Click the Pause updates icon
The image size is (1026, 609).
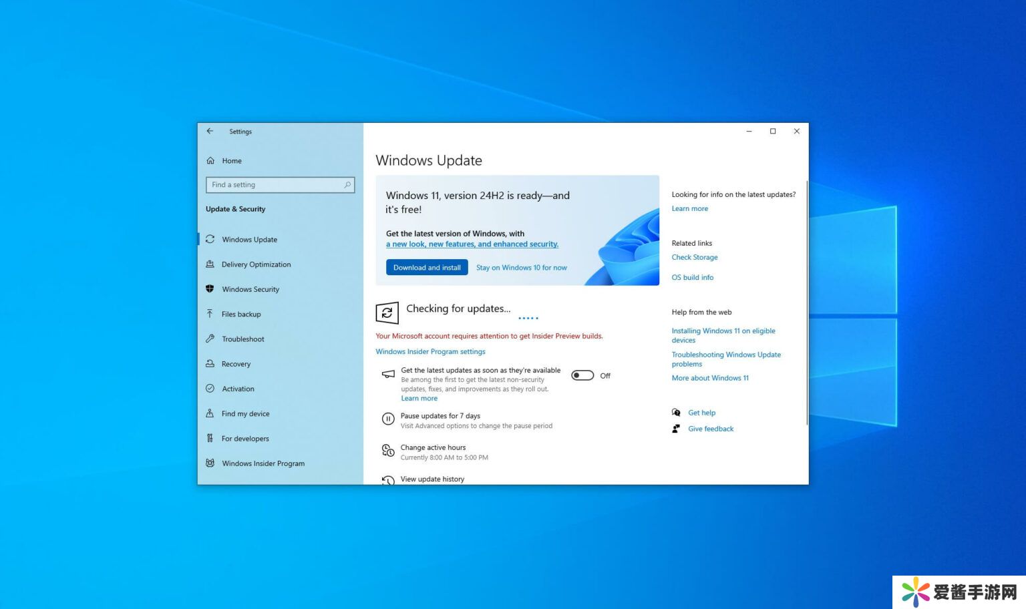(388, 419)
